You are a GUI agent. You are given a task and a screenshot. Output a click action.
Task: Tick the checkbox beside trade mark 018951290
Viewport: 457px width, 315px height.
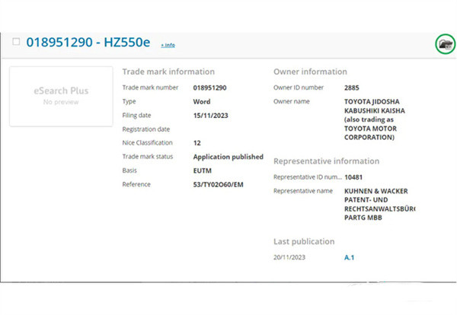coord(16,42)
